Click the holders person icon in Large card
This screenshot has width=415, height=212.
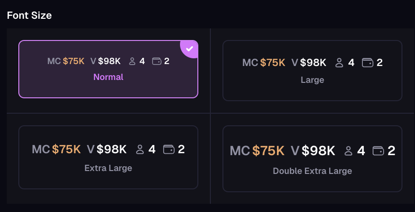339,63
